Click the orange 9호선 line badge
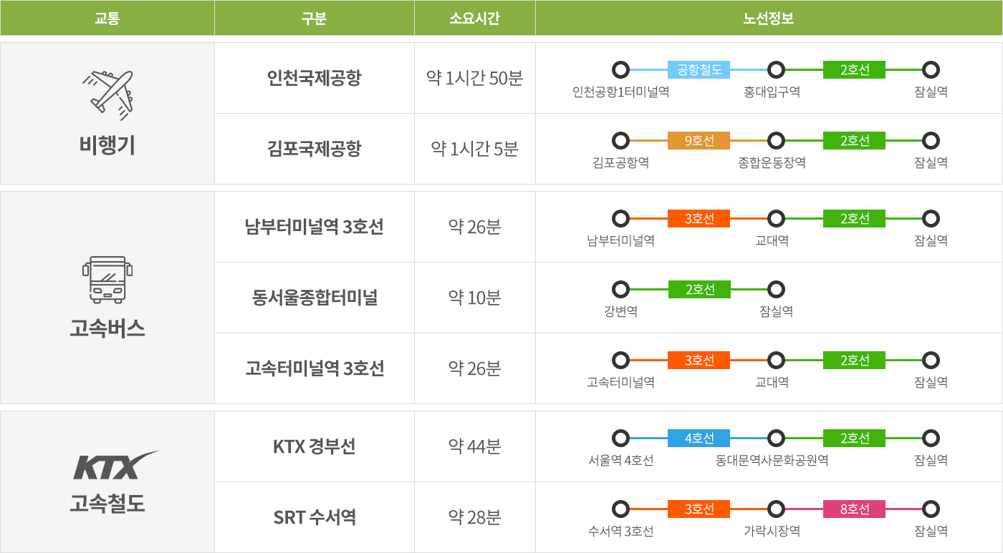The height and width of the screenshot is (553, 1003). tap(699, 141)
